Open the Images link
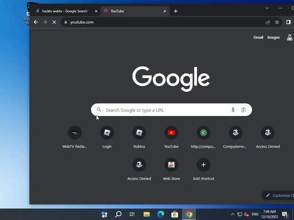 [273, 38]
